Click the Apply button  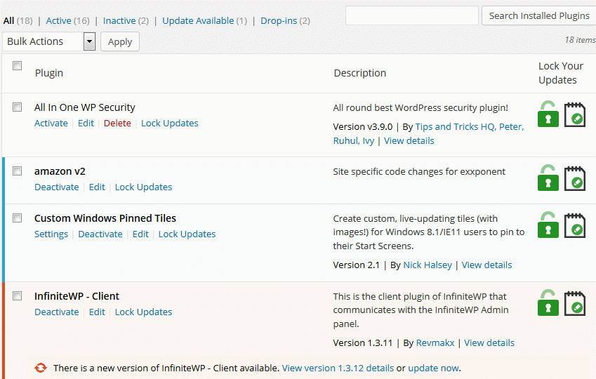[120, 41]
